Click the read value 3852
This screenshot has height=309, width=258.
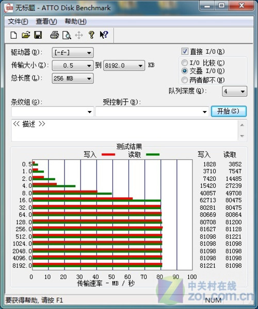[x=235, y=164]
